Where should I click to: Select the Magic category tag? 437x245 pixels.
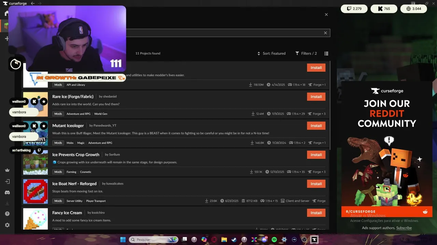tap(81, 143)
